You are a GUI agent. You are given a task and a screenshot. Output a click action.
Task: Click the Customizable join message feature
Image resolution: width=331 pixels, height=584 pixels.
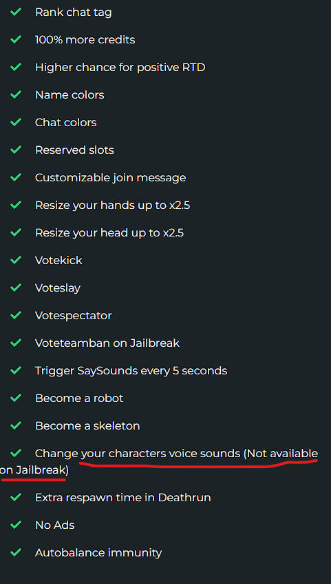coord(111,178)
